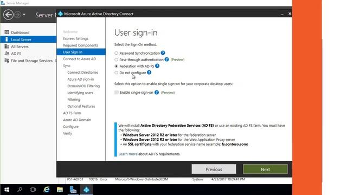This screenshot has height=195, width=347.
Task: Select the User Sign-In step
Action: 81,52
